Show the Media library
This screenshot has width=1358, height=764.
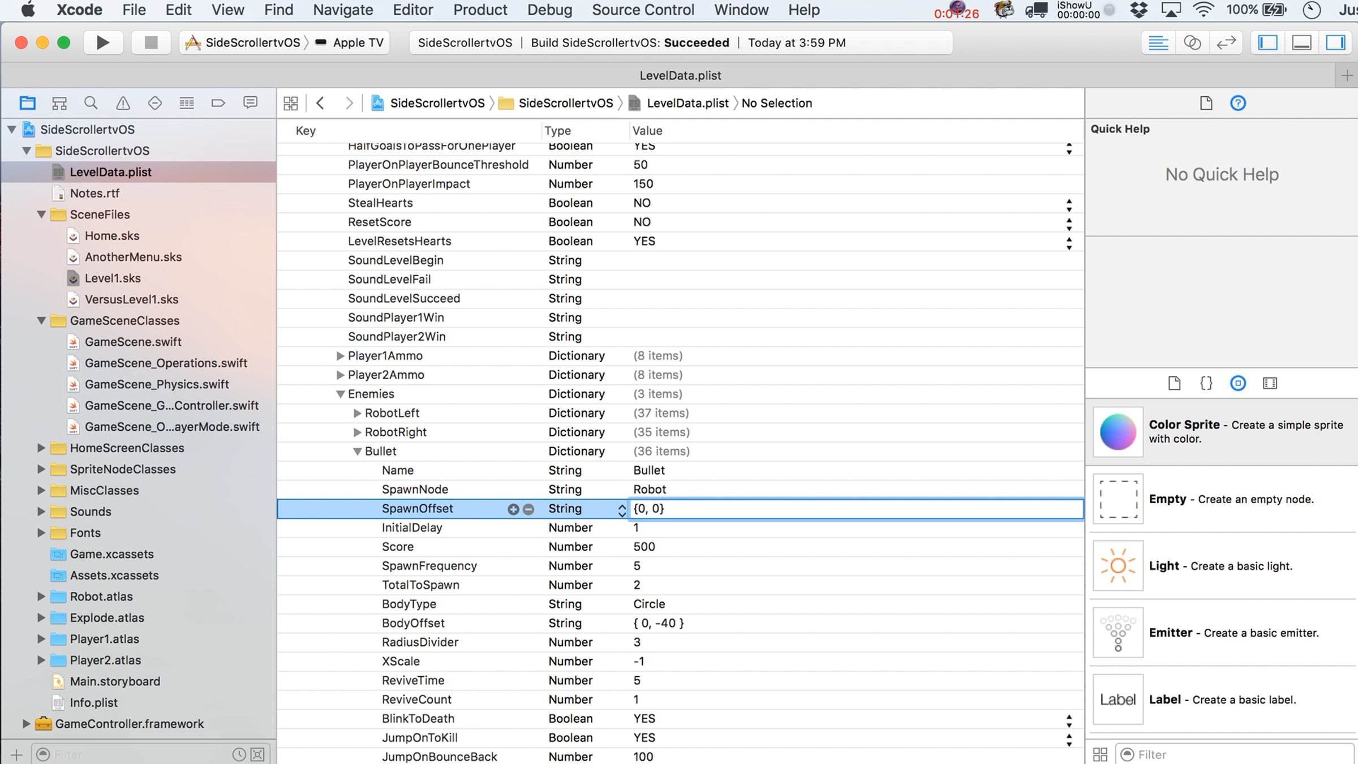click(x=1270, y=383)
